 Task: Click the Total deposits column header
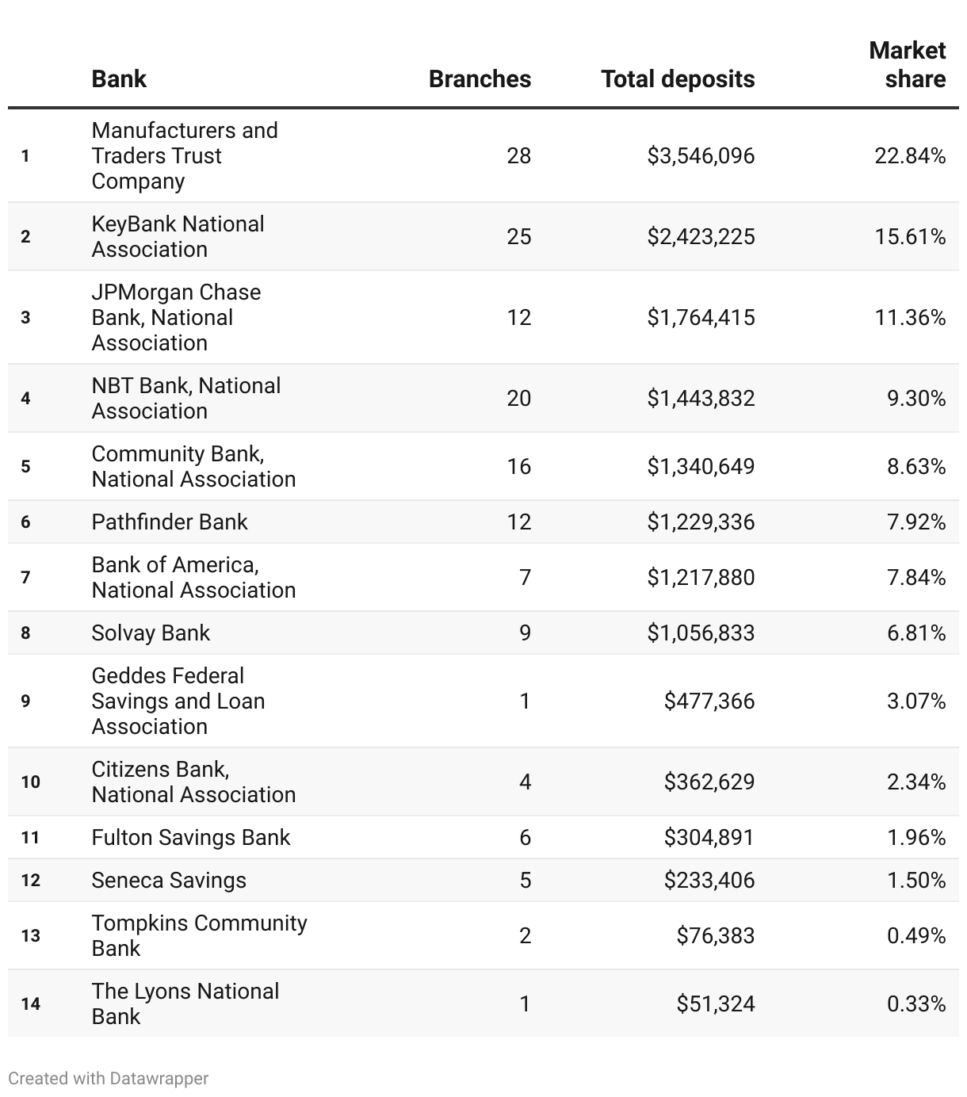click(x=678, y=79)
